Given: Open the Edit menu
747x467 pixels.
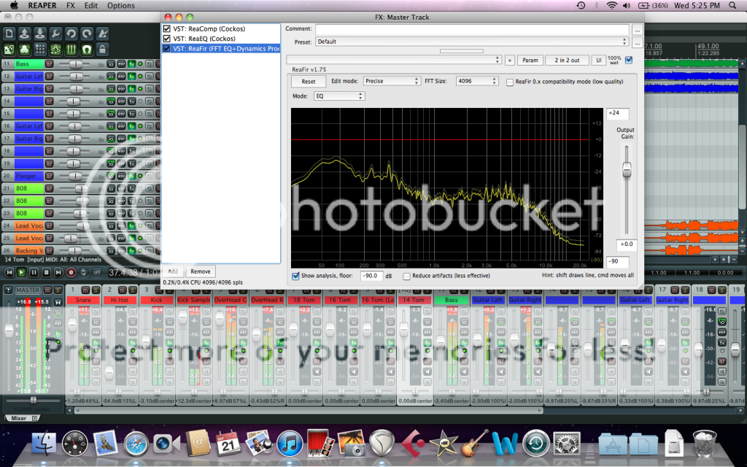Looking at the screenshot, I should (91, 6).
